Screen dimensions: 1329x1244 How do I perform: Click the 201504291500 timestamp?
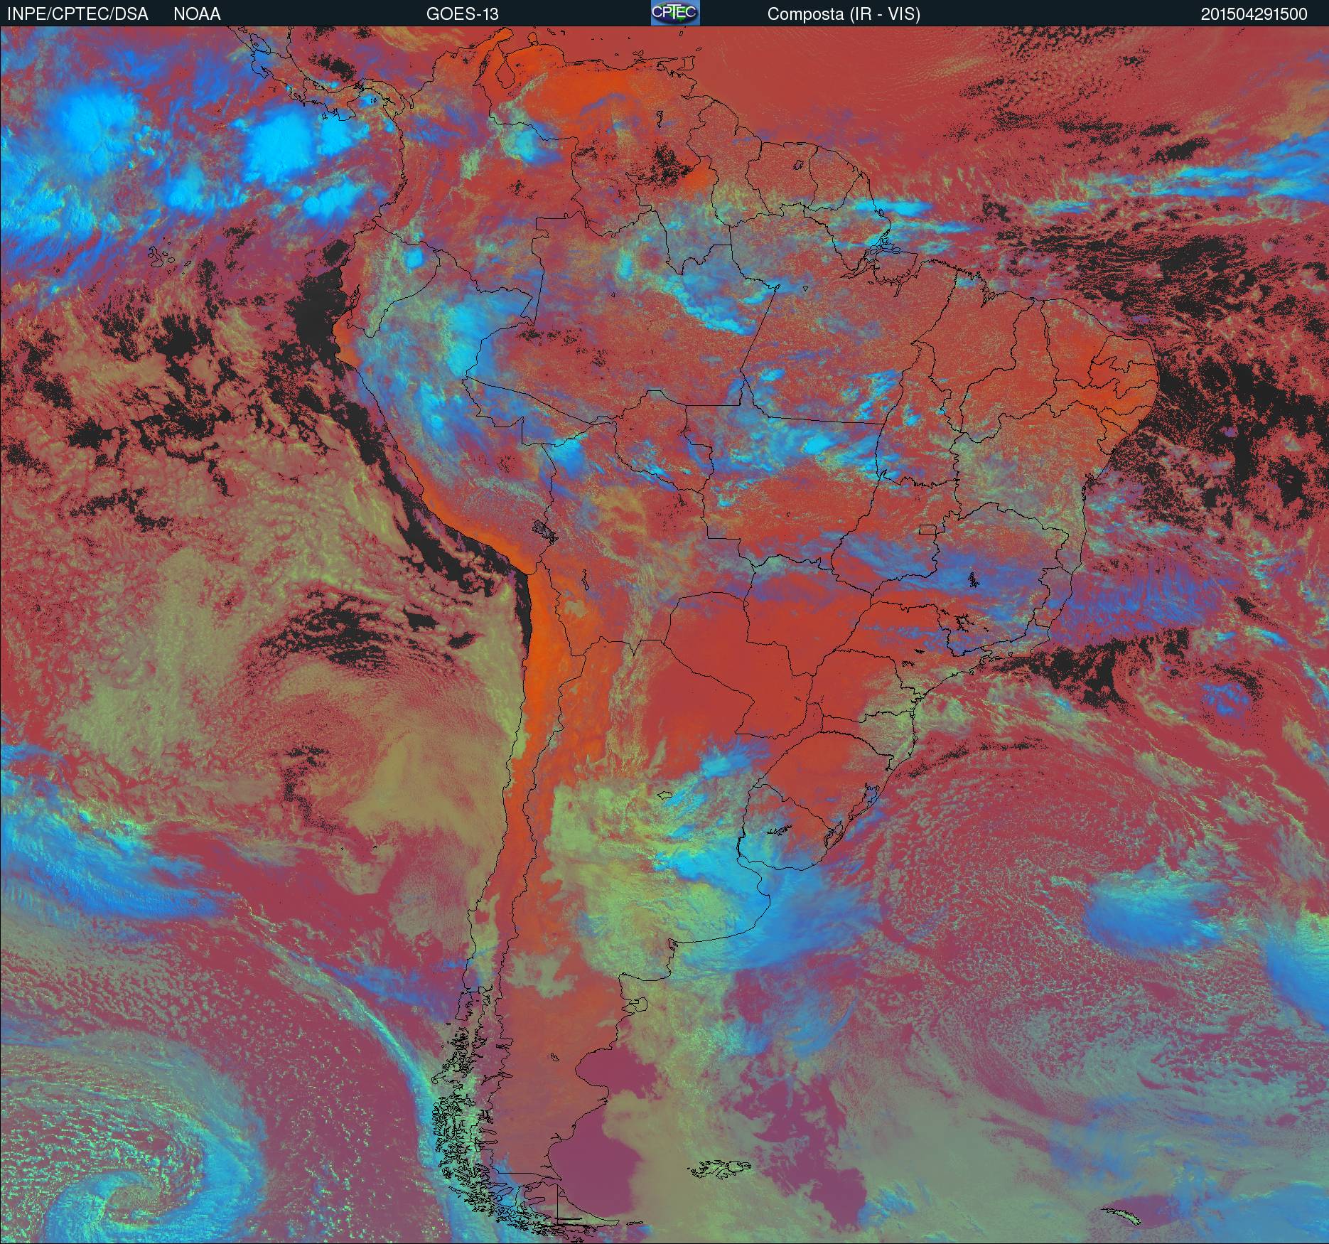point(1254,14)
